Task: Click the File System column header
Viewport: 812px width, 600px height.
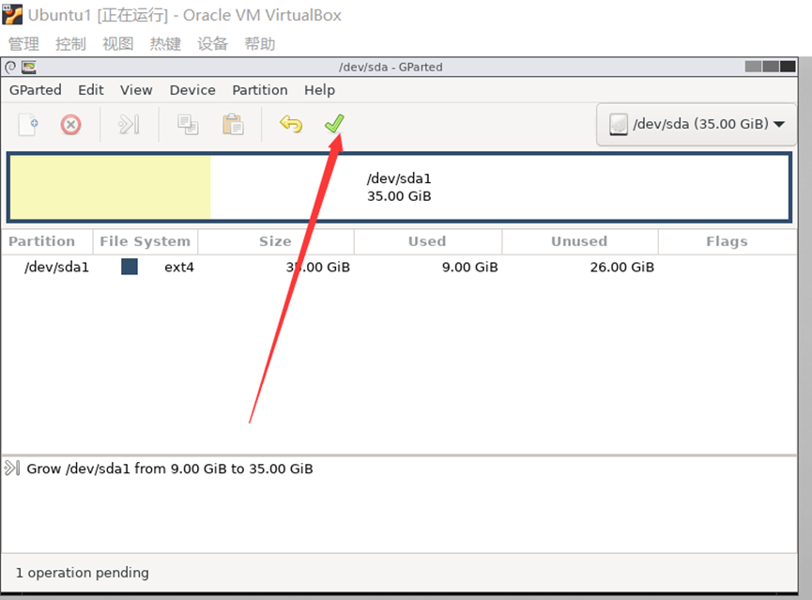Action: (145, 241)
